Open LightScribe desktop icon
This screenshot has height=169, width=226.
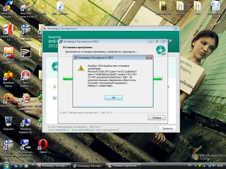click(26, 54)
